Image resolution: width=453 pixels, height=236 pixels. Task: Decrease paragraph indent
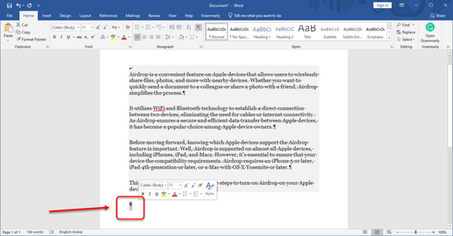[x=172, y=28]
